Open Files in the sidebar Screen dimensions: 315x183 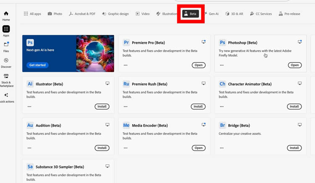click(x=6, y=47)
